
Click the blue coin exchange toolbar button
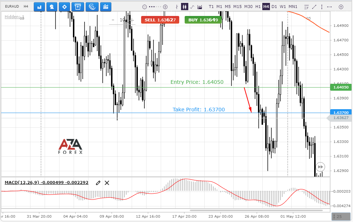[92, 7]
